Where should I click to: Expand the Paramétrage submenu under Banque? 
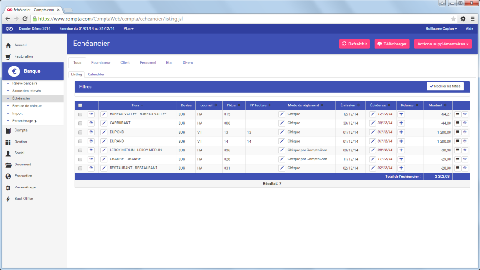coord(24,121)
